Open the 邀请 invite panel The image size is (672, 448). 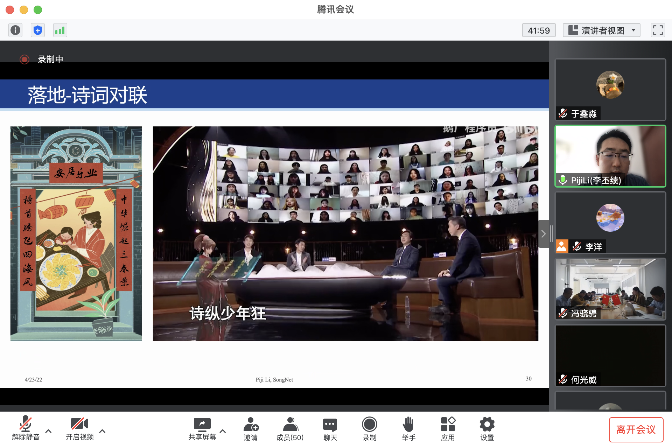point(251,429)
